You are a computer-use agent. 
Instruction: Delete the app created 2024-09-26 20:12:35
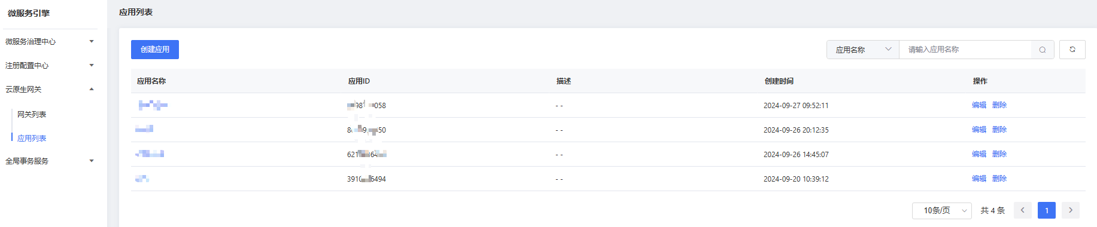(x=999, y=130)
